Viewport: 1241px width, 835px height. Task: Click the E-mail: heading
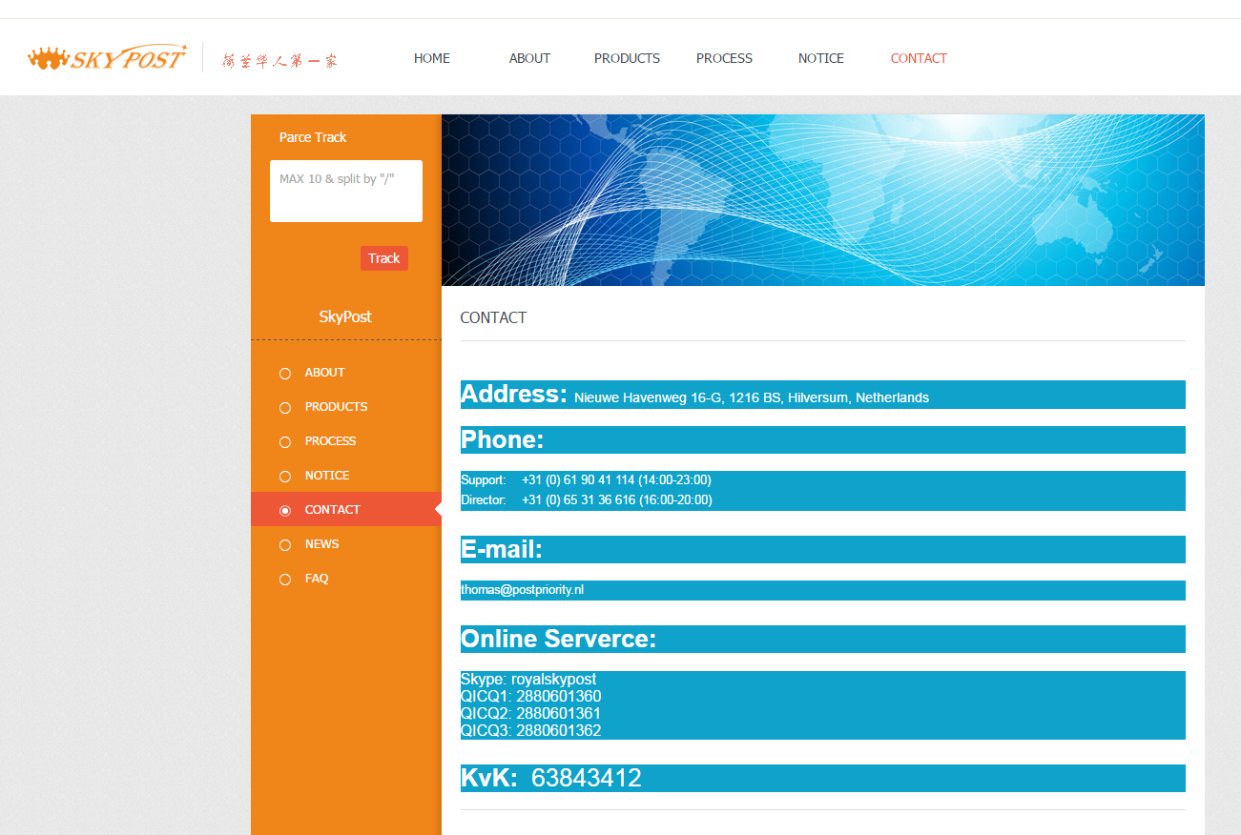pos(502,549)
